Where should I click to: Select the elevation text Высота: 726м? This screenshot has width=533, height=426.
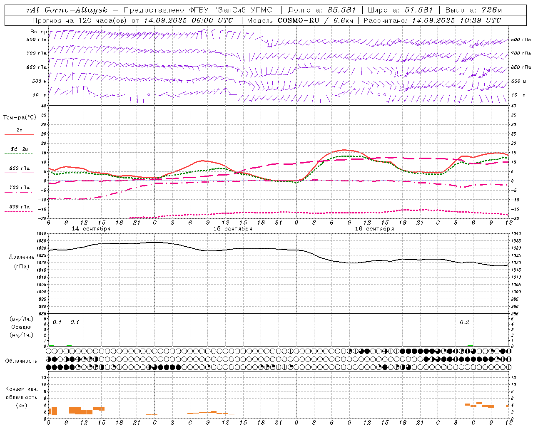pyautogui.click(x=473, y=10)
